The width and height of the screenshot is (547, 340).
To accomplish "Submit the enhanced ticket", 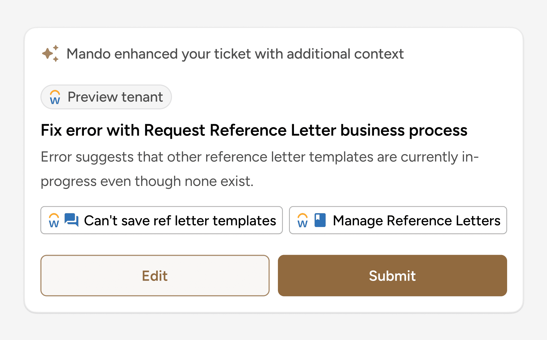I will (392, 275).
